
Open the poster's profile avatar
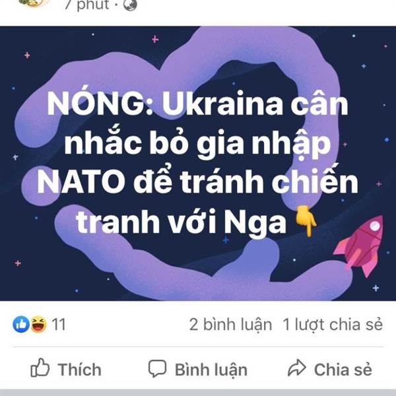pos(35,3)
